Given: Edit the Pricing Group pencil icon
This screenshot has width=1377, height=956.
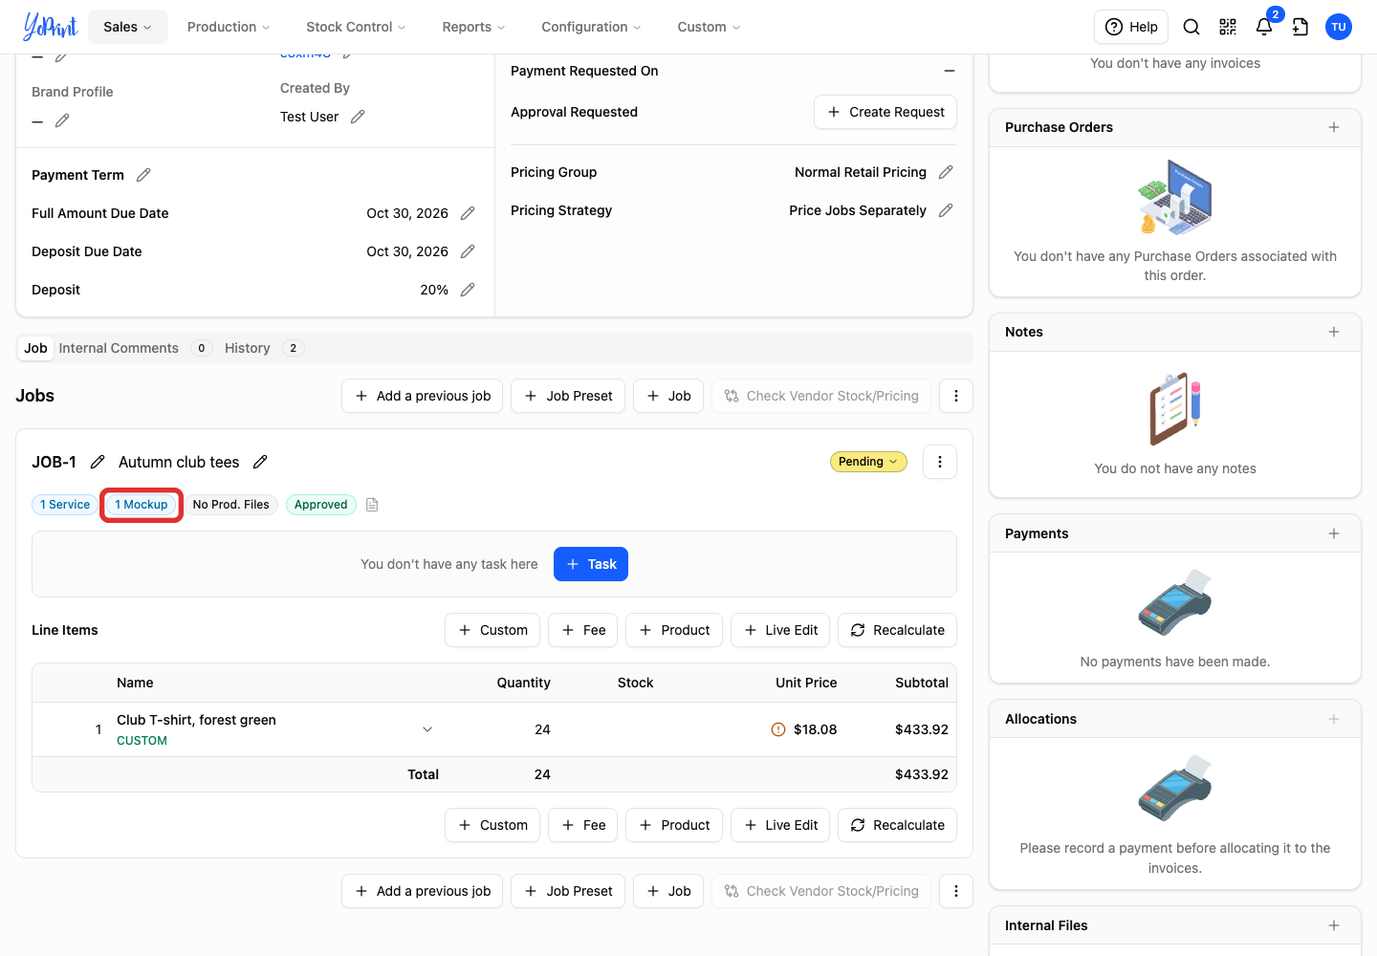Looking at the screenshot, I should (946, 172).
